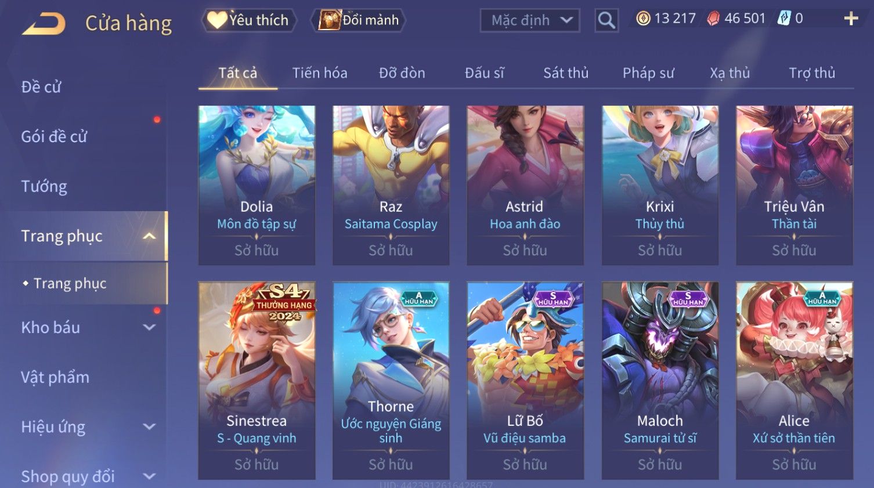Image resolution: width=874 pixels, height=488 pixels.
Task: Select the Maloch Samurai tử sĩ card
Action: coord(660,380)
